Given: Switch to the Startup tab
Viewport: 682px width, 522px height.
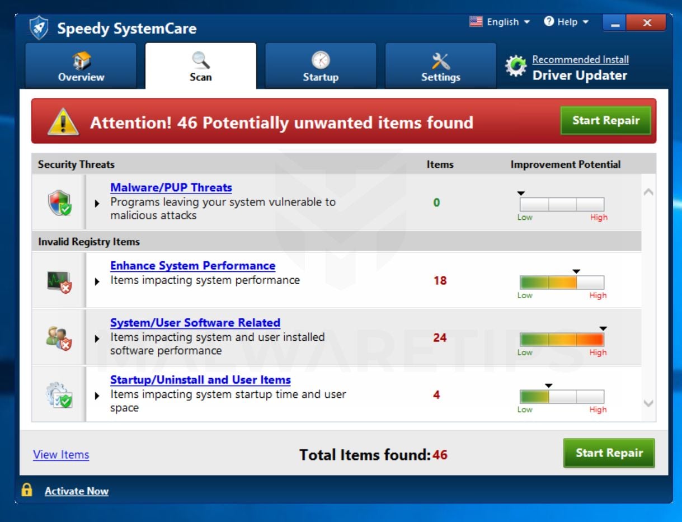Looking at the screenshot, I should point(321,65).
